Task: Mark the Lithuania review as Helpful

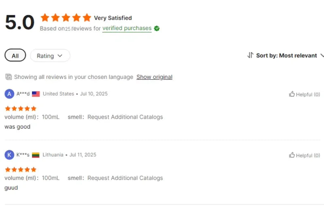Action: click(x=305, y=155)
